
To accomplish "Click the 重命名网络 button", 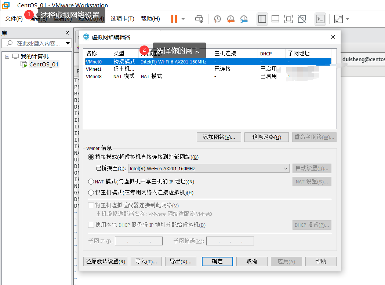I will pyautogui.click(x=314, y=137).
